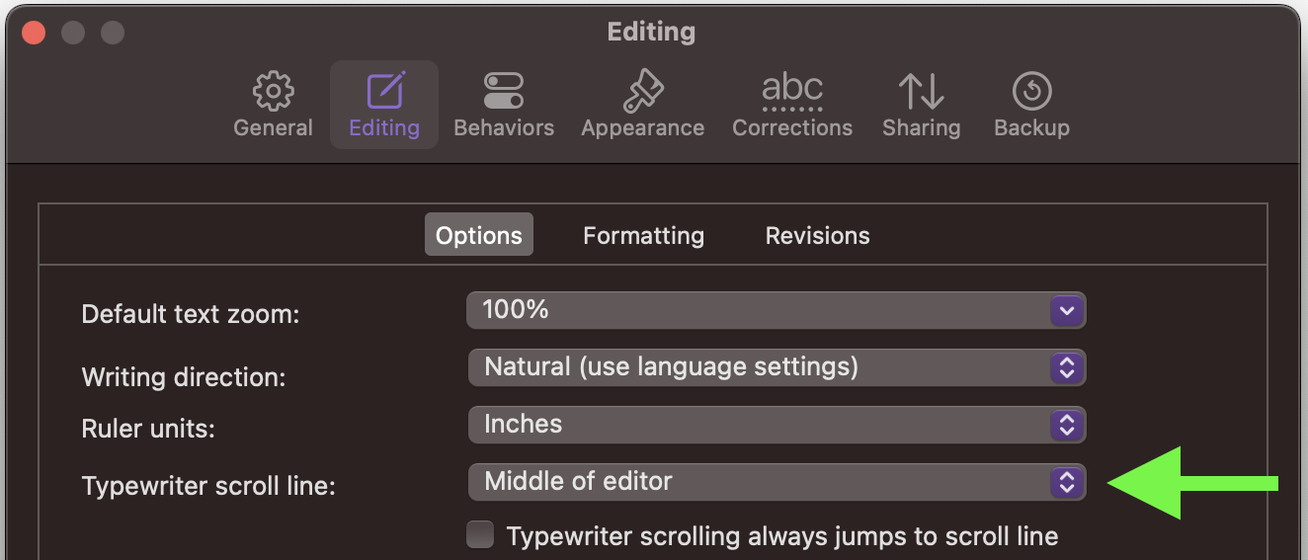Switch to the Revisions tab
This screenshot has height=560, width=1308.
pos(818,235)
